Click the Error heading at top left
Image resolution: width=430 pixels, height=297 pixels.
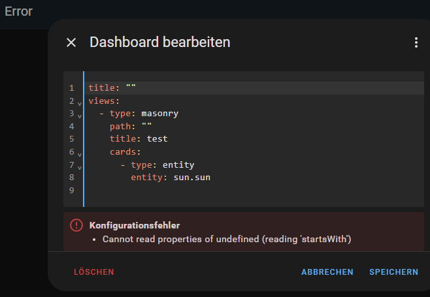click(x=18, y=11)
